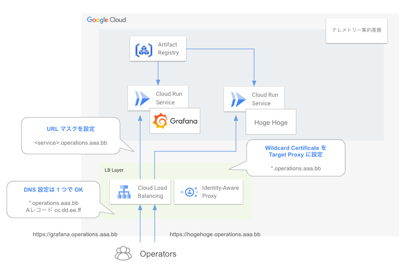Click the Artifact Registry label
The image size is (409, 269).
(168, 49)
